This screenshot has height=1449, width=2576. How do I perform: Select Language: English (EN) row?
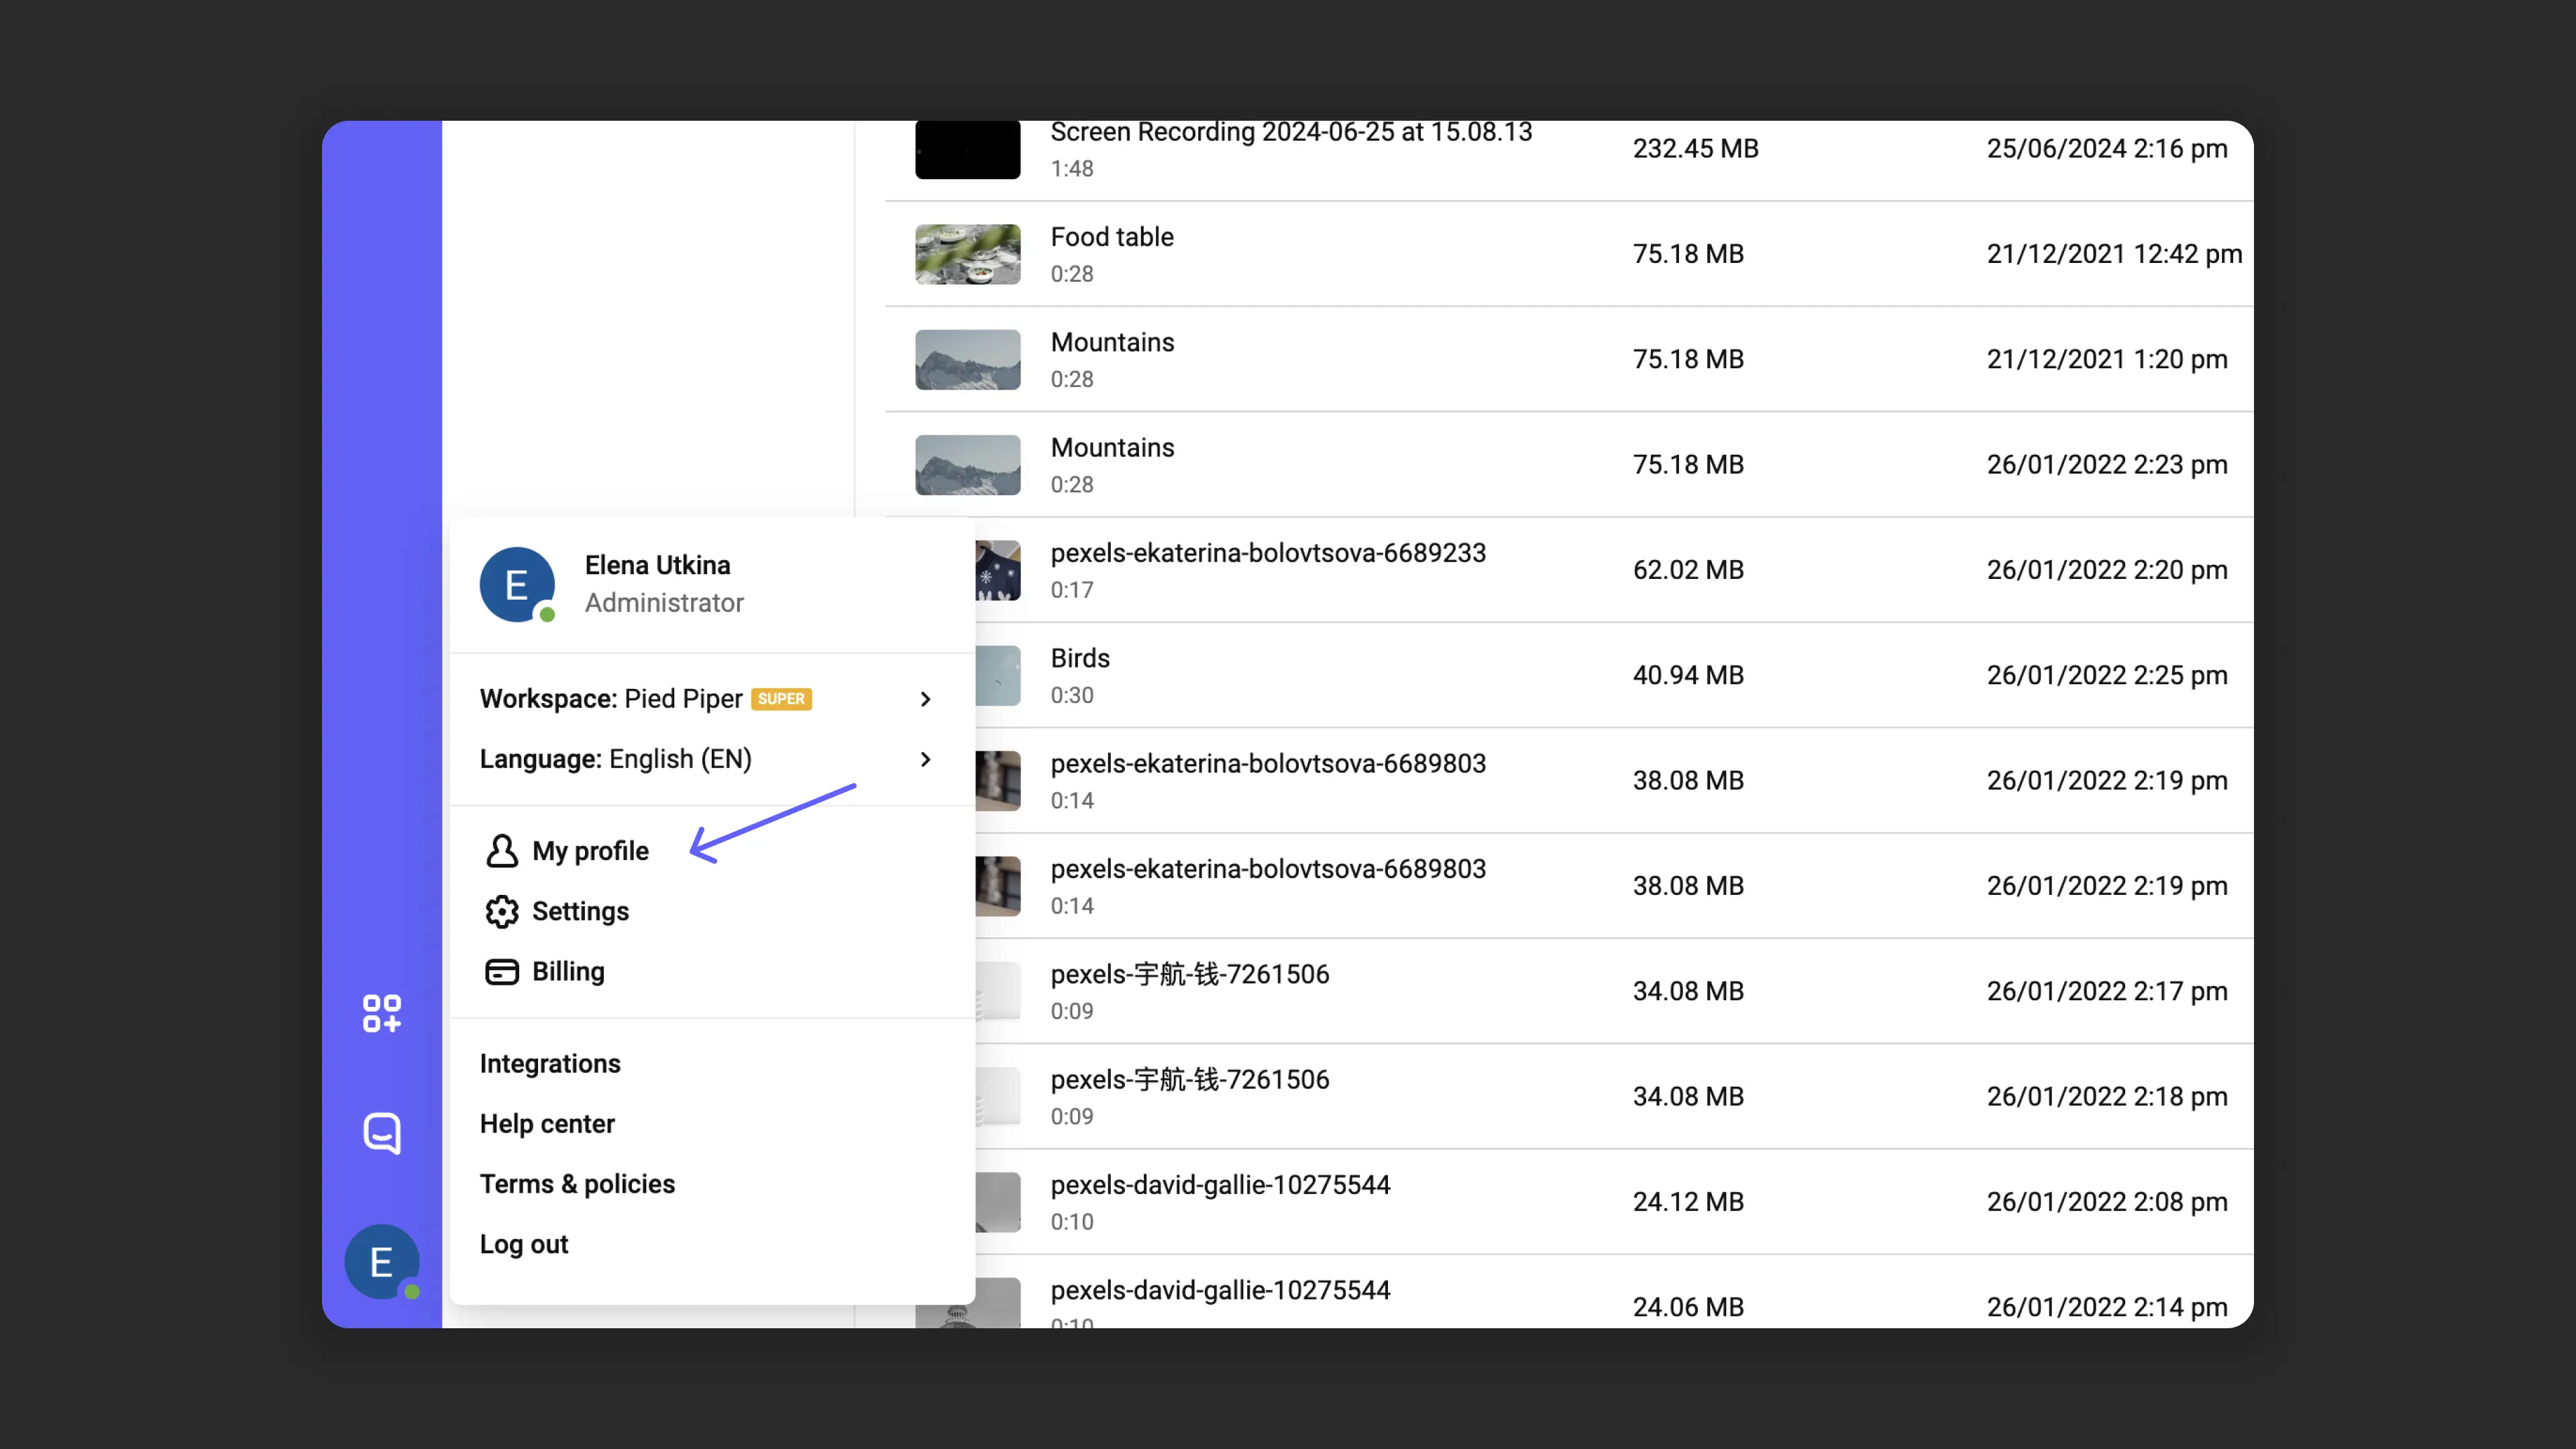(x=712, y=759)
